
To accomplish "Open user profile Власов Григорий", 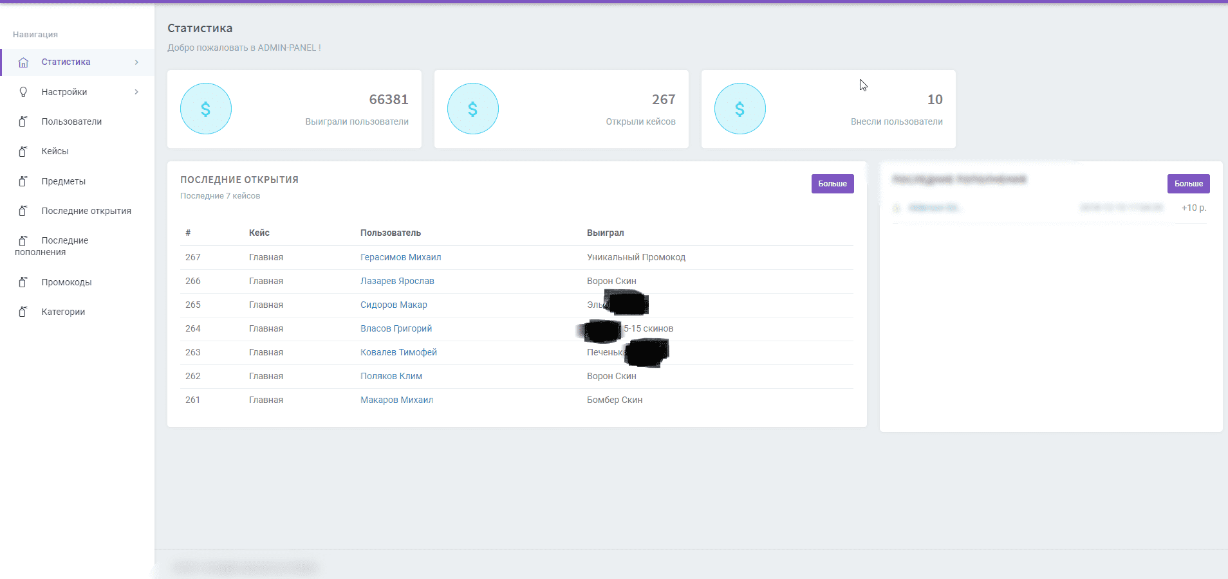I will click(396, 328).
